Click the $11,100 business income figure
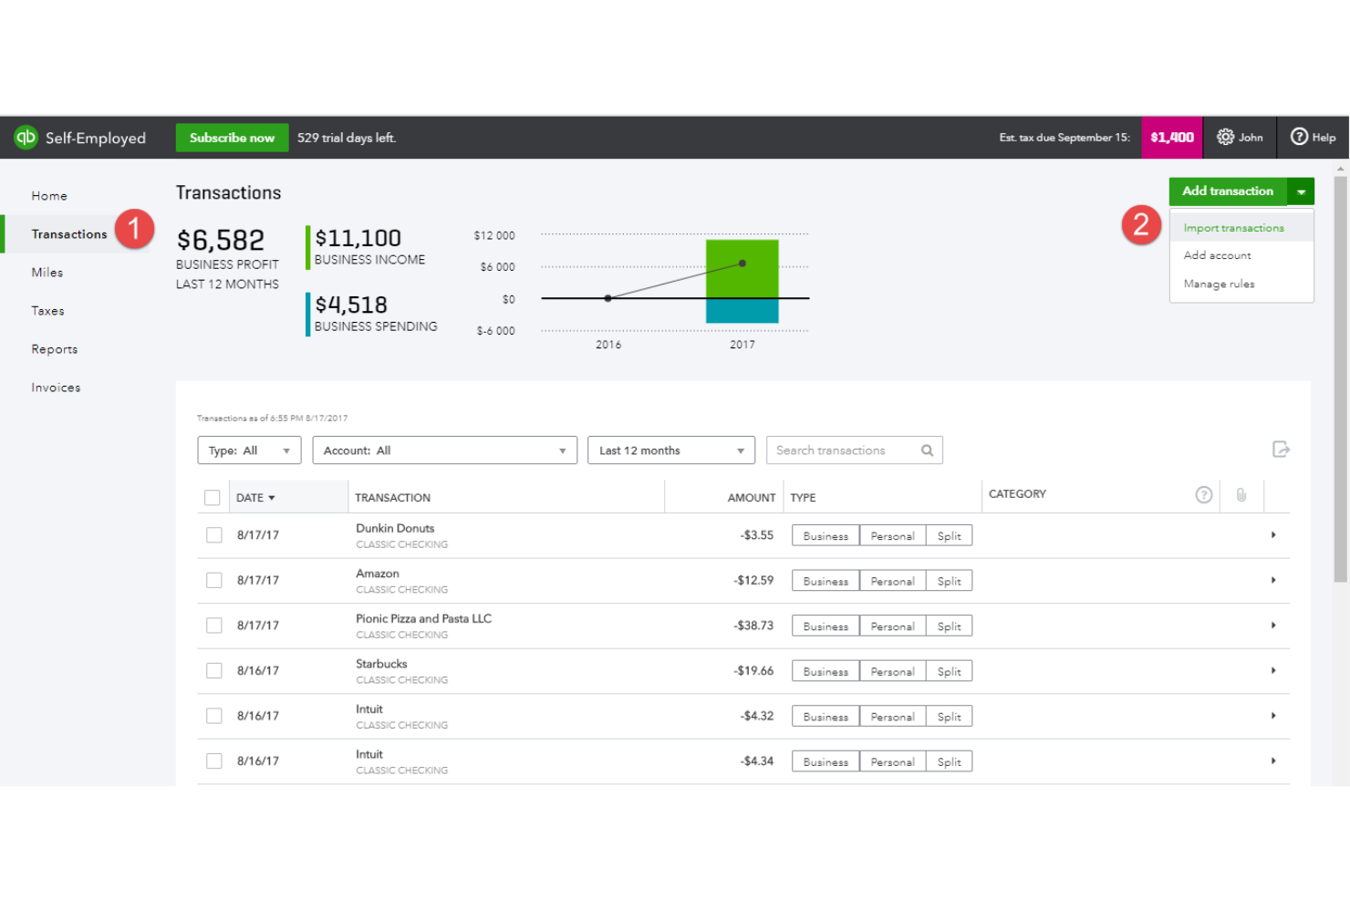Viewport: 1350px width, 900px height. (x=358, y=238)
